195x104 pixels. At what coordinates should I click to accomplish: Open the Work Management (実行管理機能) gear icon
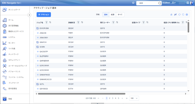tap(5, 26)
